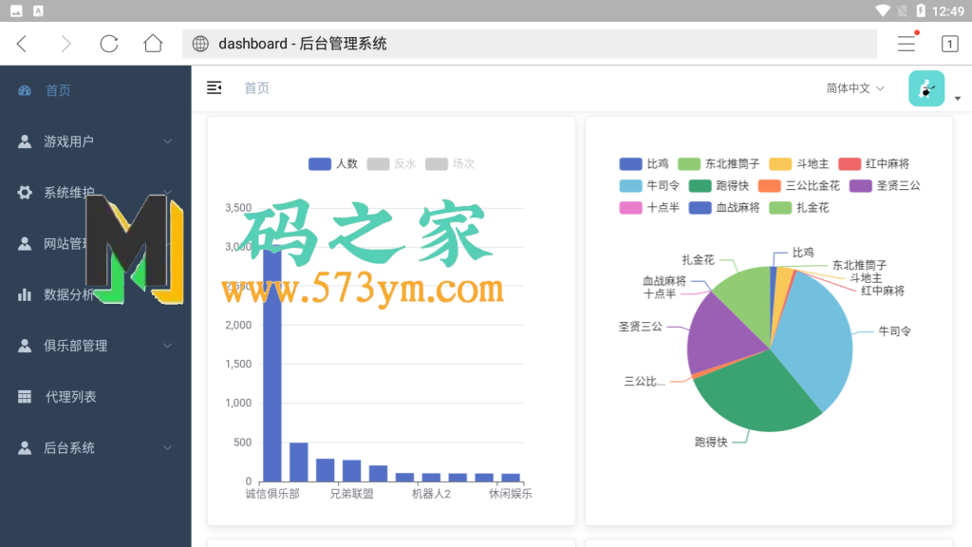This screenshot has width=972, height=547.
Task: Open the browser home page icon
Action: point(153,44)
